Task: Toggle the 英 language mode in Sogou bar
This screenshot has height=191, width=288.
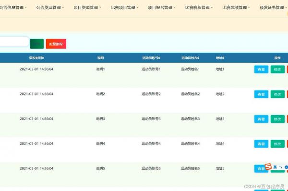Action: [275, 167]
